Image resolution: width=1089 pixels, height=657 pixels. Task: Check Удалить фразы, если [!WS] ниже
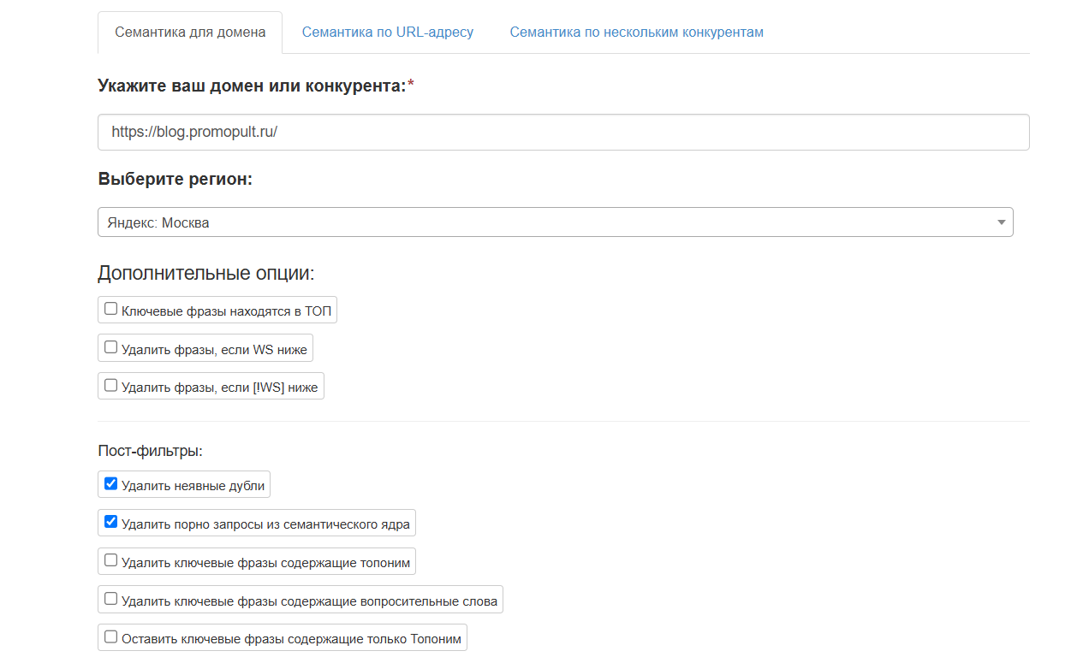pos(110,386)
